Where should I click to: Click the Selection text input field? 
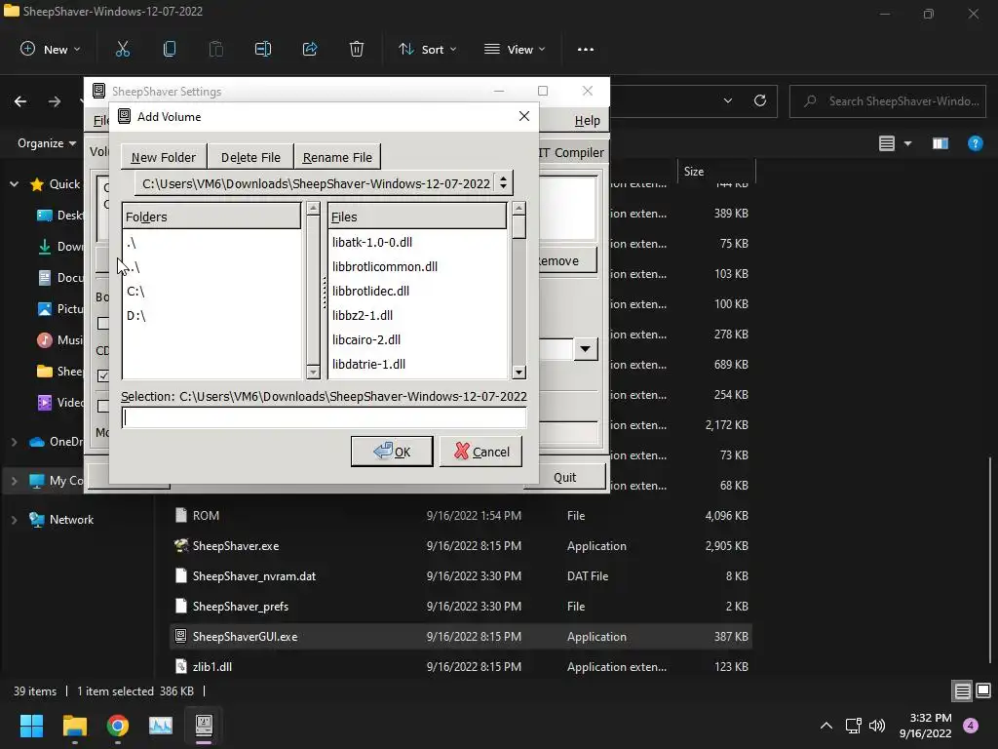pos(324,417)
